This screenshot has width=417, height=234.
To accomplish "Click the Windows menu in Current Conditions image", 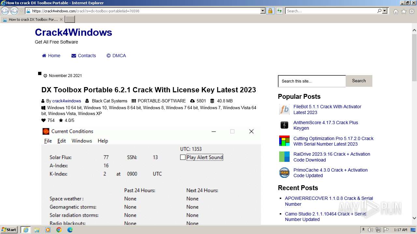I will (x=82, y=141).
